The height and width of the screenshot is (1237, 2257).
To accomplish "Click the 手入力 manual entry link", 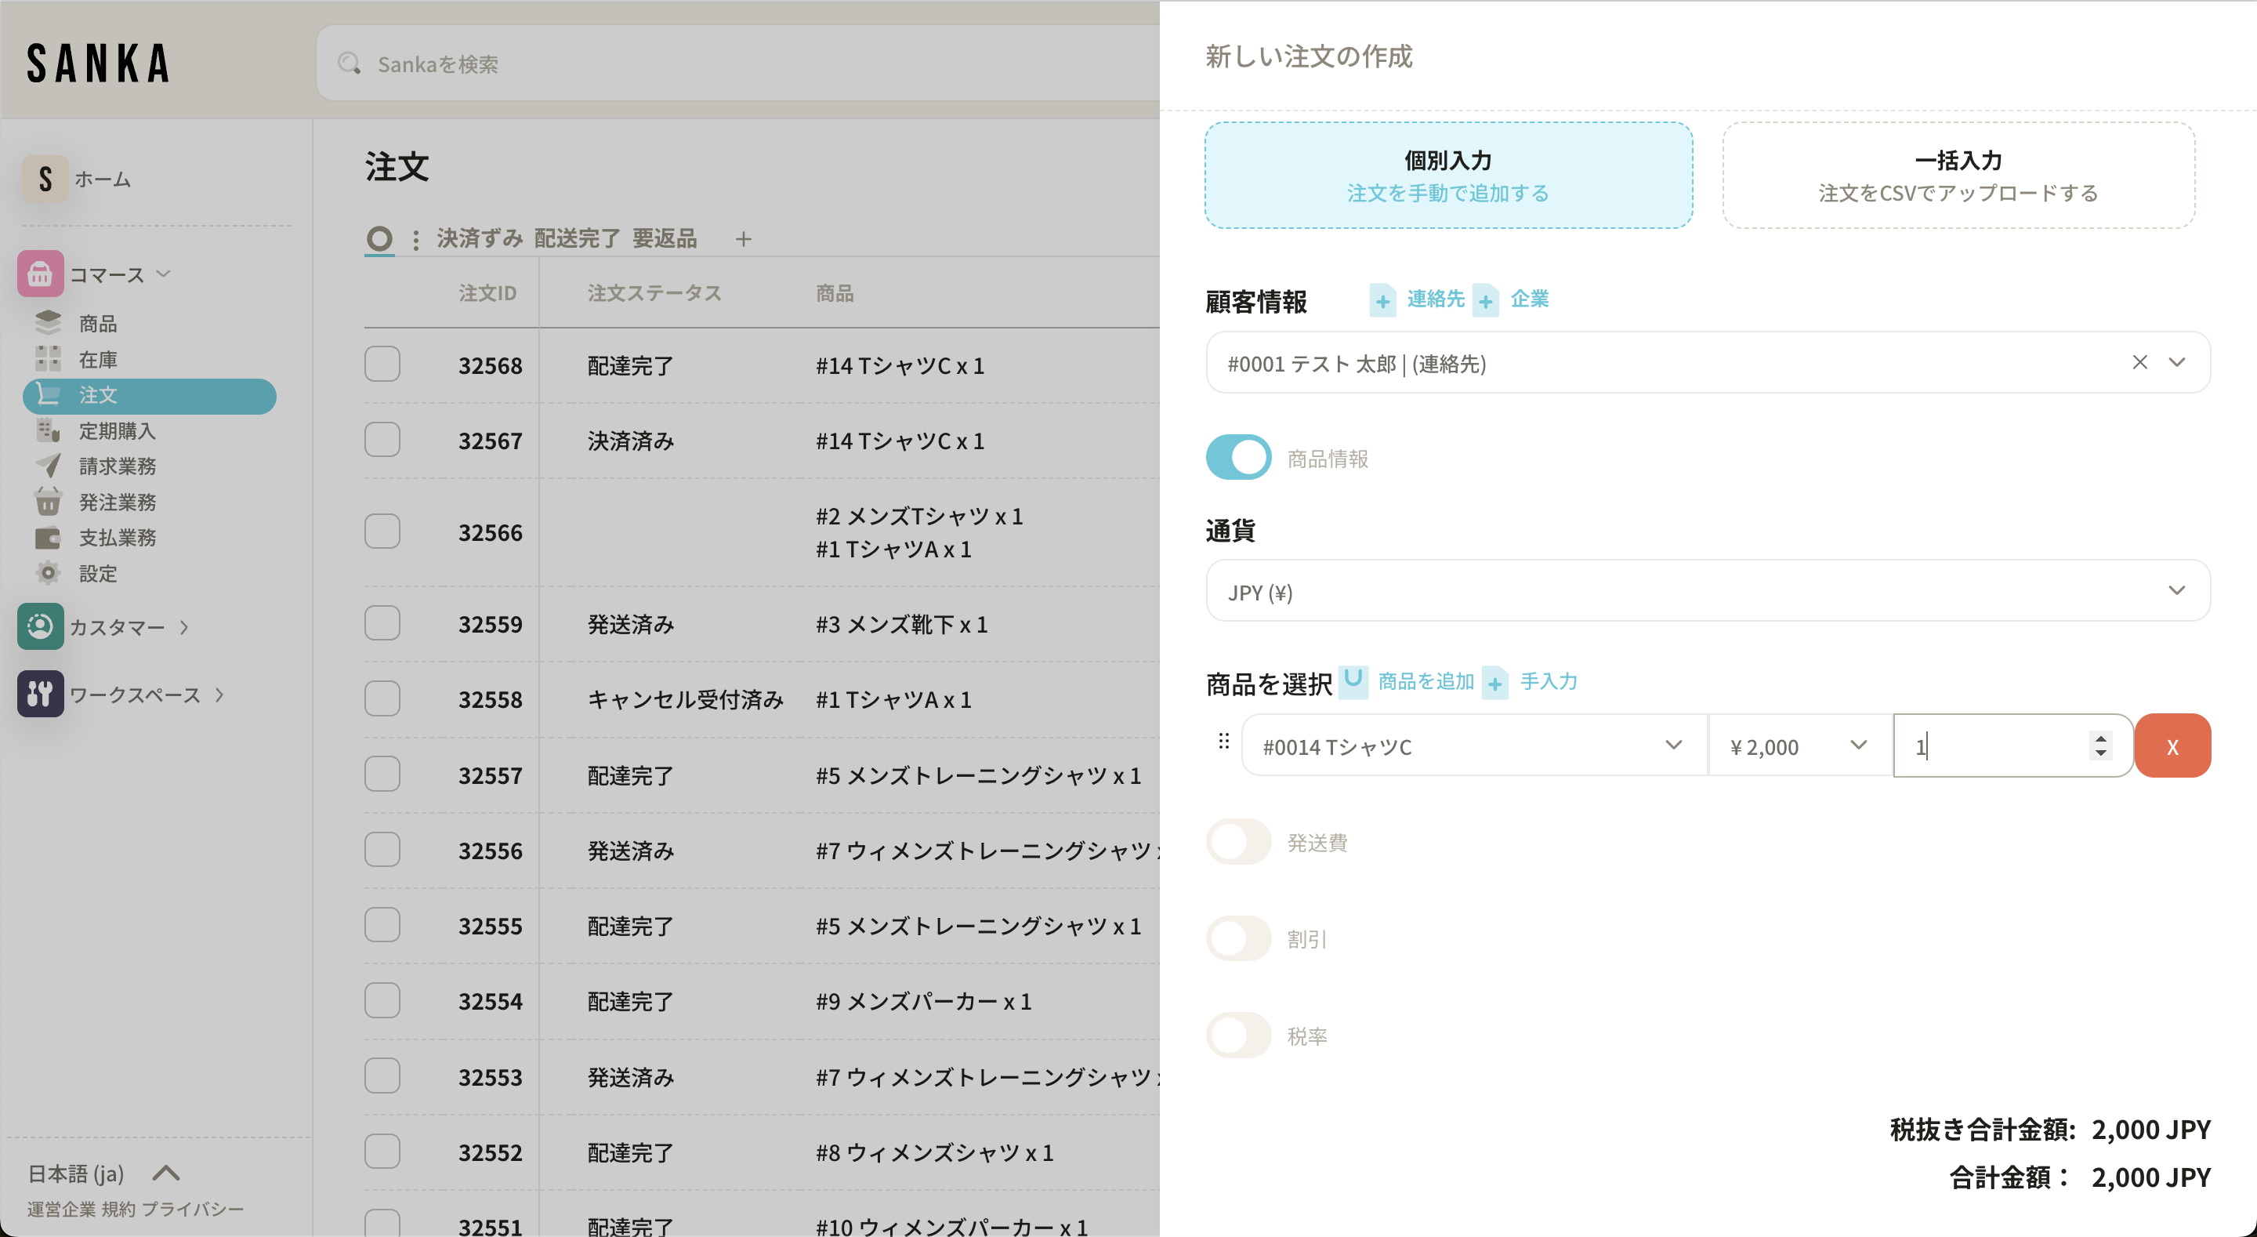I will click(1549, 681).
